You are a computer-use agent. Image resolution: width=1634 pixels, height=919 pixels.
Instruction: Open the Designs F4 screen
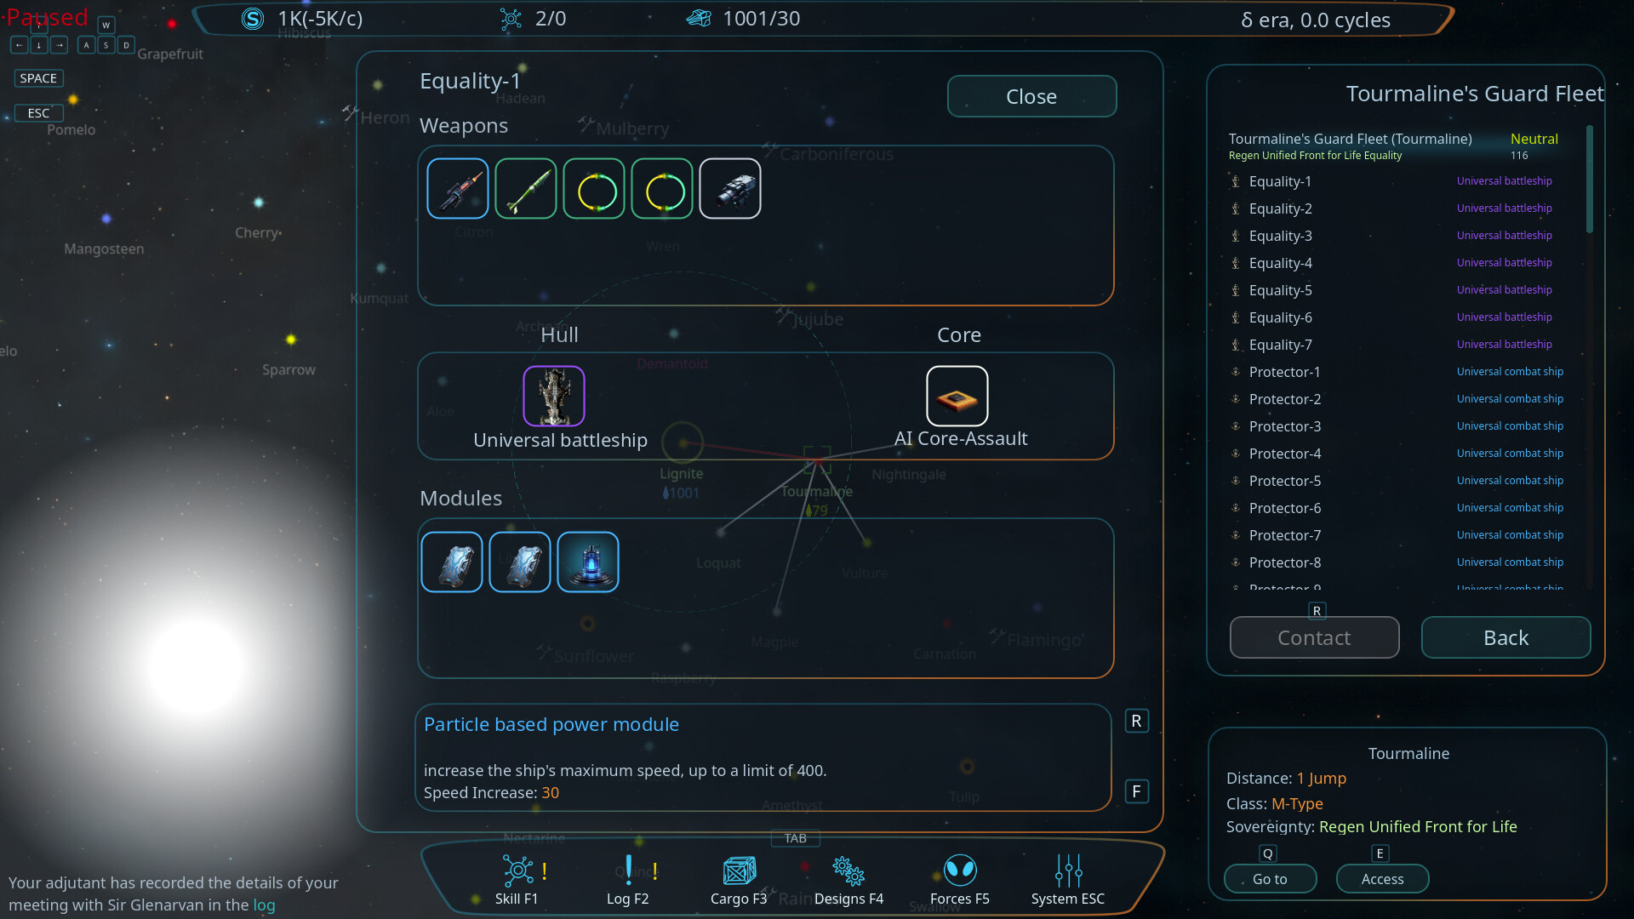click(x=848, y=880)
